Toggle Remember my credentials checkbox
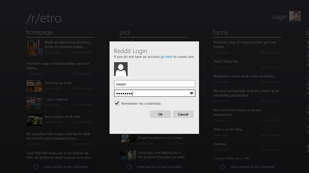309x173 pixels. tap(117, 103)
